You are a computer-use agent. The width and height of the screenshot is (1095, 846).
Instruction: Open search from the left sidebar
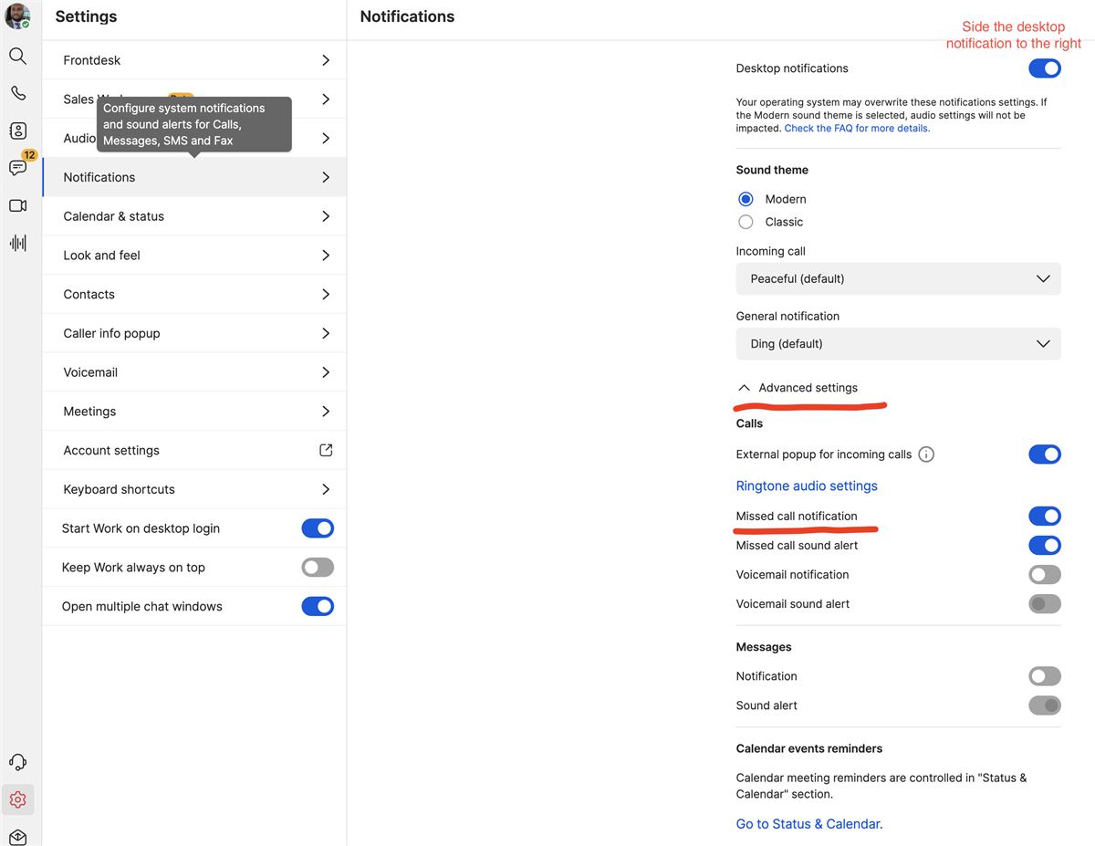click(17, 56)
